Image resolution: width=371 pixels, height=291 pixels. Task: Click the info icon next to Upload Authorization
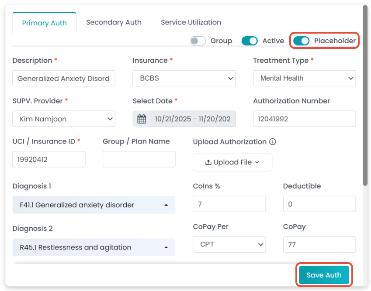coord(273,142)
